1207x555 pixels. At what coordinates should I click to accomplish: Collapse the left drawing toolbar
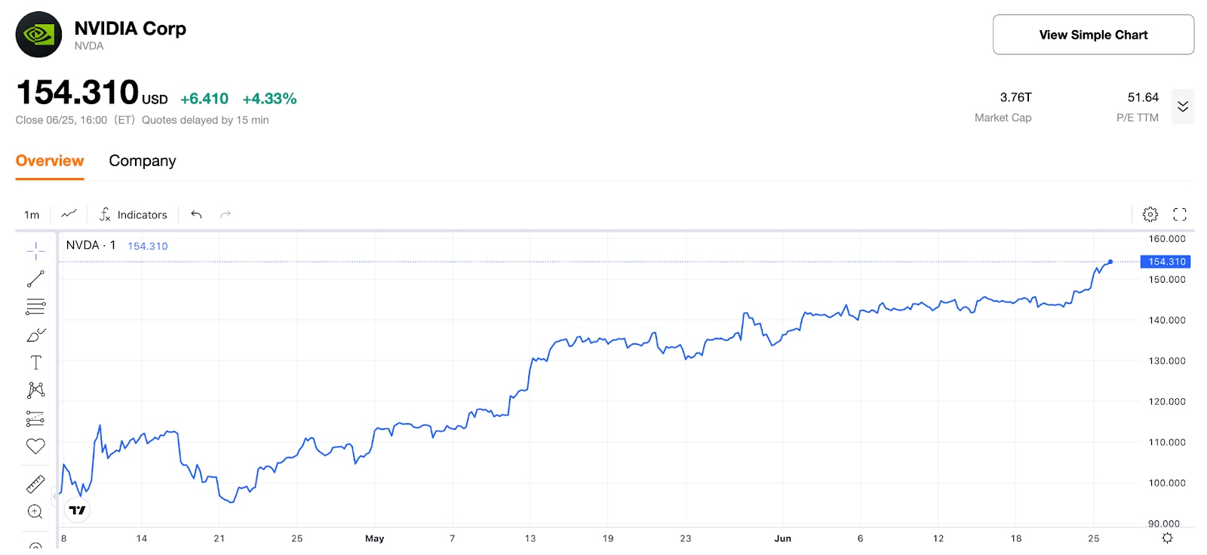click(x=54, y=496)
